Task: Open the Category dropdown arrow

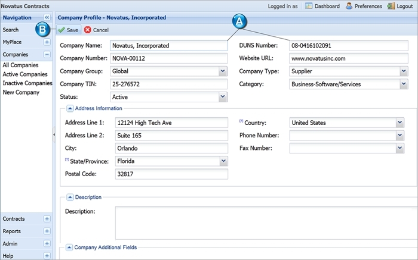Action: 404,84
